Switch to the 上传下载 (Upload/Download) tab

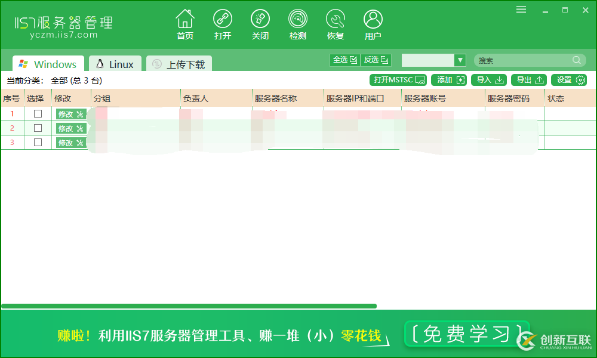pos(179,63)
